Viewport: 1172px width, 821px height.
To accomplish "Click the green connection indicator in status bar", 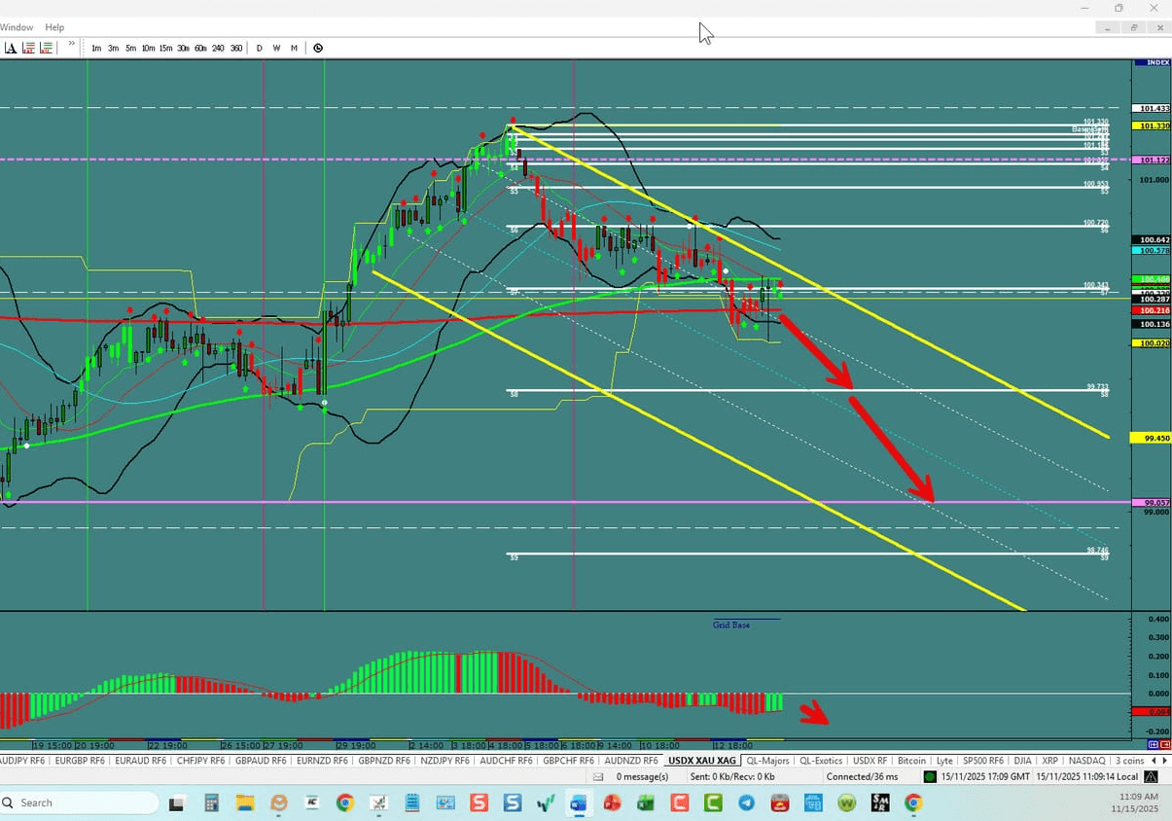I will [x=930, y=776].
